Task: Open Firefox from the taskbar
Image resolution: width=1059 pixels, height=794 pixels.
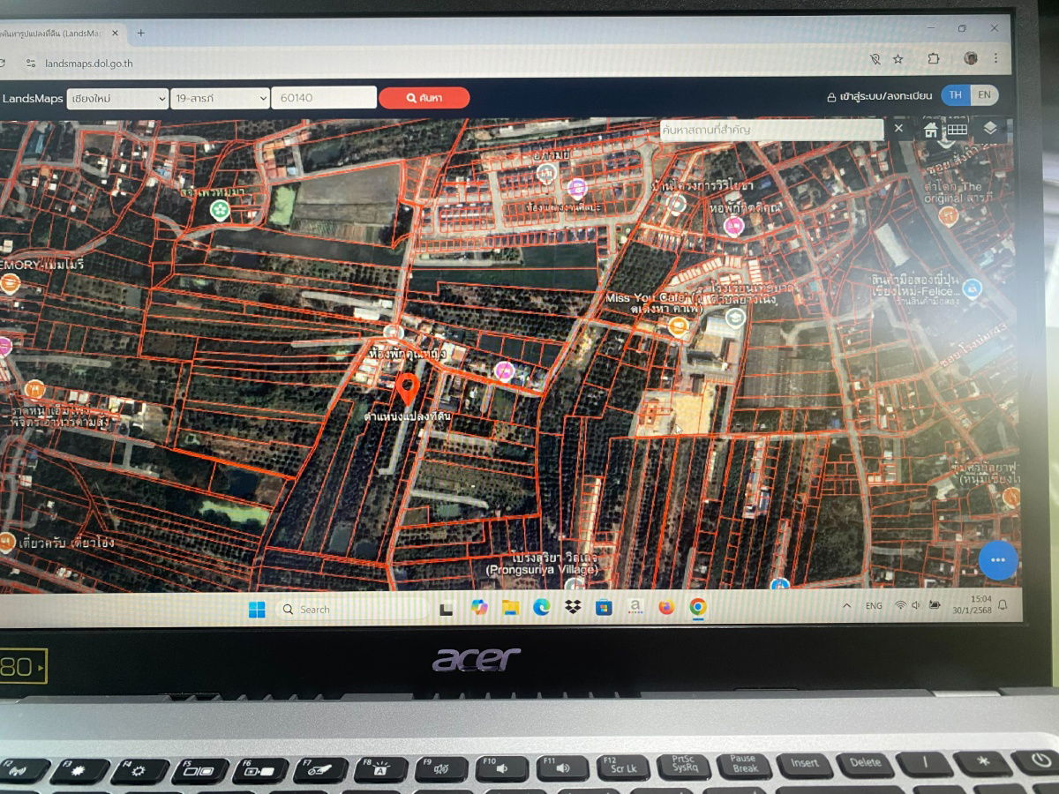Action: point(666,607)
